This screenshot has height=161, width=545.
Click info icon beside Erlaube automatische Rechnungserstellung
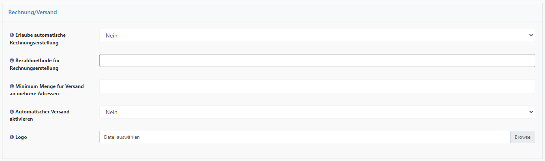pos(11,35)
